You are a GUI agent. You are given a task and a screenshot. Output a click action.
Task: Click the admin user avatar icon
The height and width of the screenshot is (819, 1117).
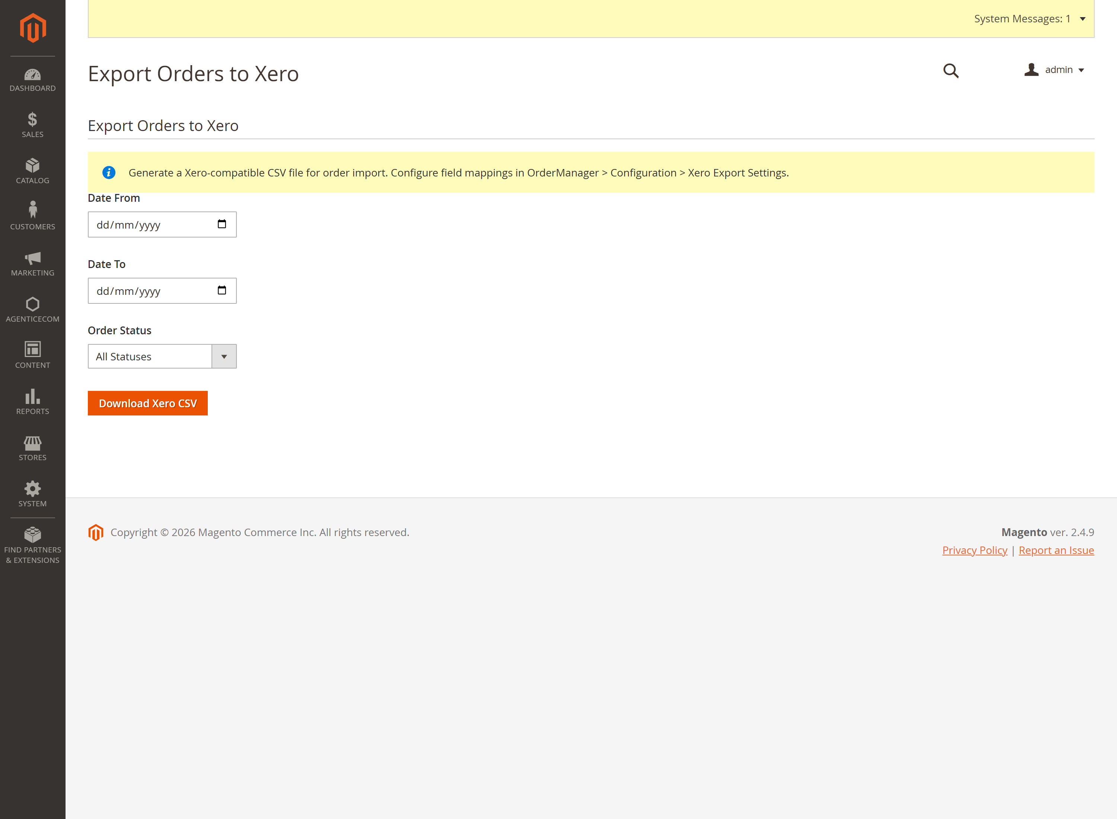[x=1031, y=70]
